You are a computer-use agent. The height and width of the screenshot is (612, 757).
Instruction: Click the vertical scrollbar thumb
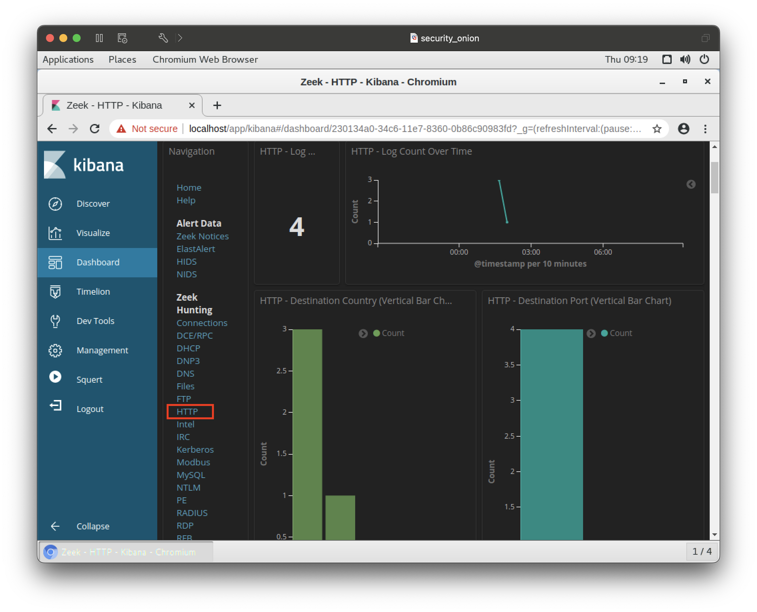(714, 178)
